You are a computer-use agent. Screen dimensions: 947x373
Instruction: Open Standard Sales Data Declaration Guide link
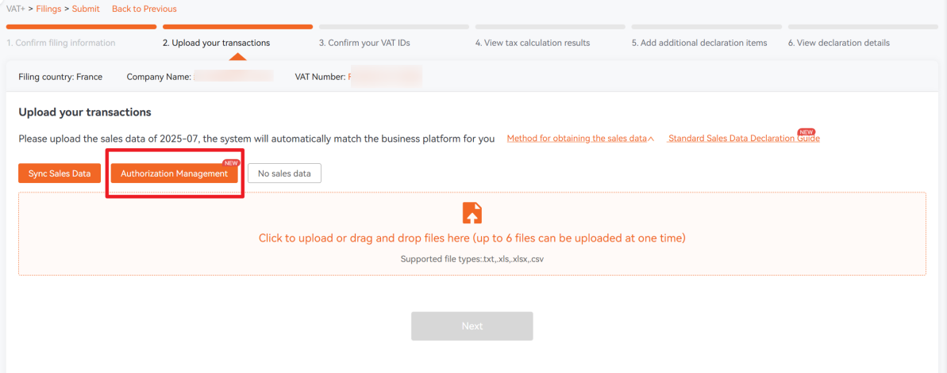[x=744, y=139]
